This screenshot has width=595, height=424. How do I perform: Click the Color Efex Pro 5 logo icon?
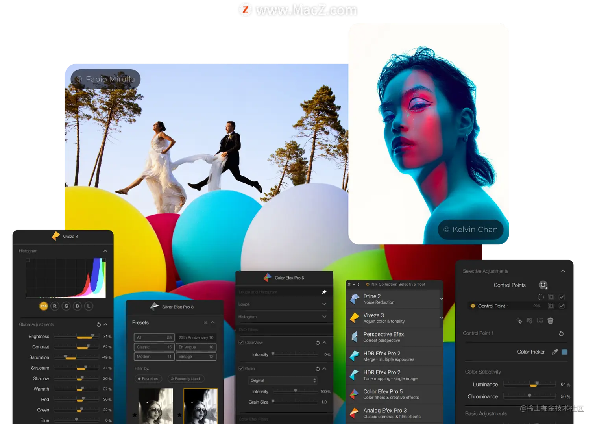point(268,278)
